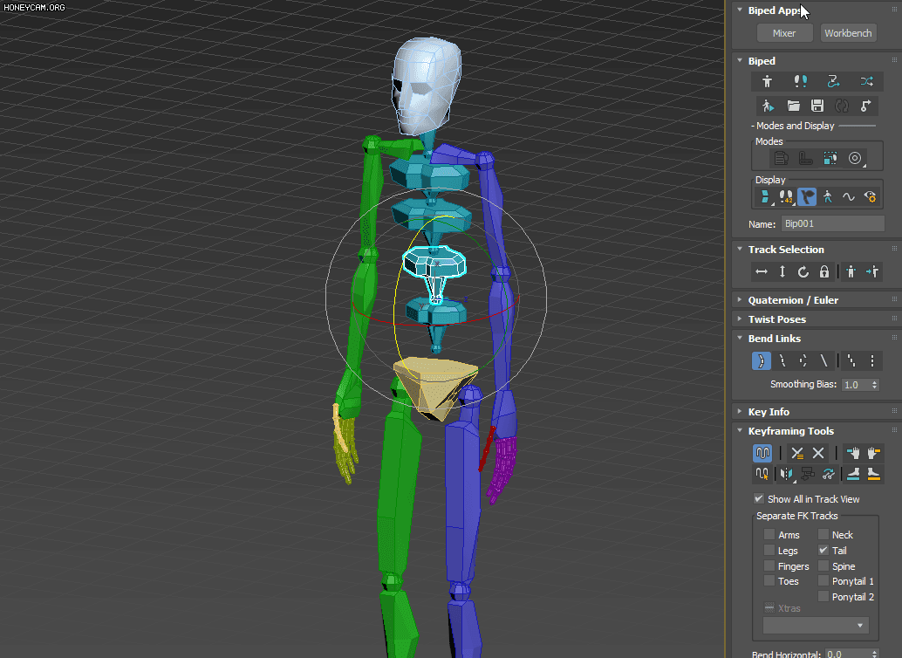Toggle active Bend Links Mode icon

pos(762,361)
